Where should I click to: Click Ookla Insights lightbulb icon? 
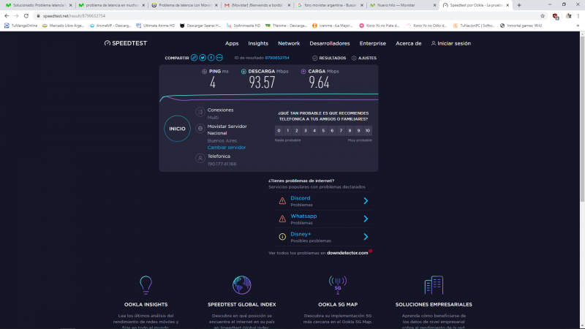pos(146,285)
